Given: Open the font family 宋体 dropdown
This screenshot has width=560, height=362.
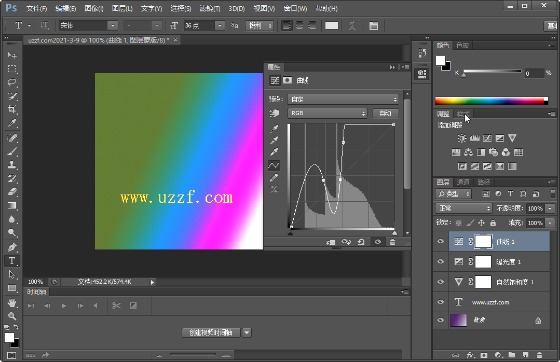Looking at the screenshot, I should (x=113, y=25).
